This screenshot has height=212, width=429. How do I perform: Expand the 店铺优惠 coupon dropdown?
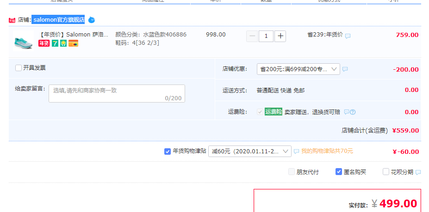298,69
